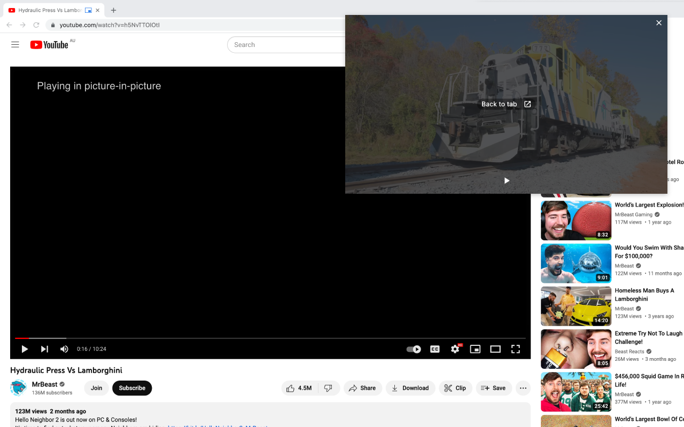This screenshot has width=684, height=427.
Task: Open more actions three-dot menu
Action: [523, 388]
